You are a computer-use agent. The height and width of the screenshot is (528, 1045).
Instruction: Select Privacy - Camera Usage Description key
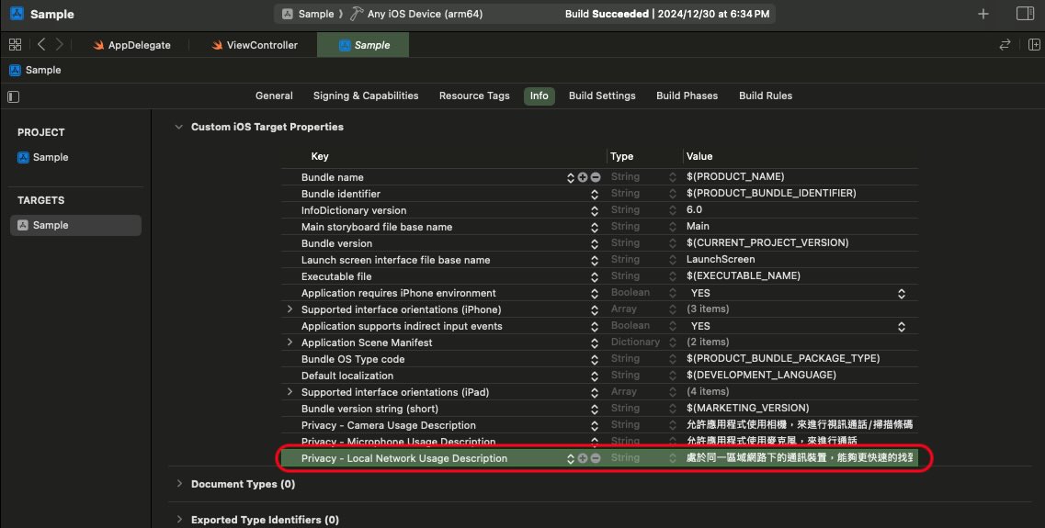coord(389,425)
